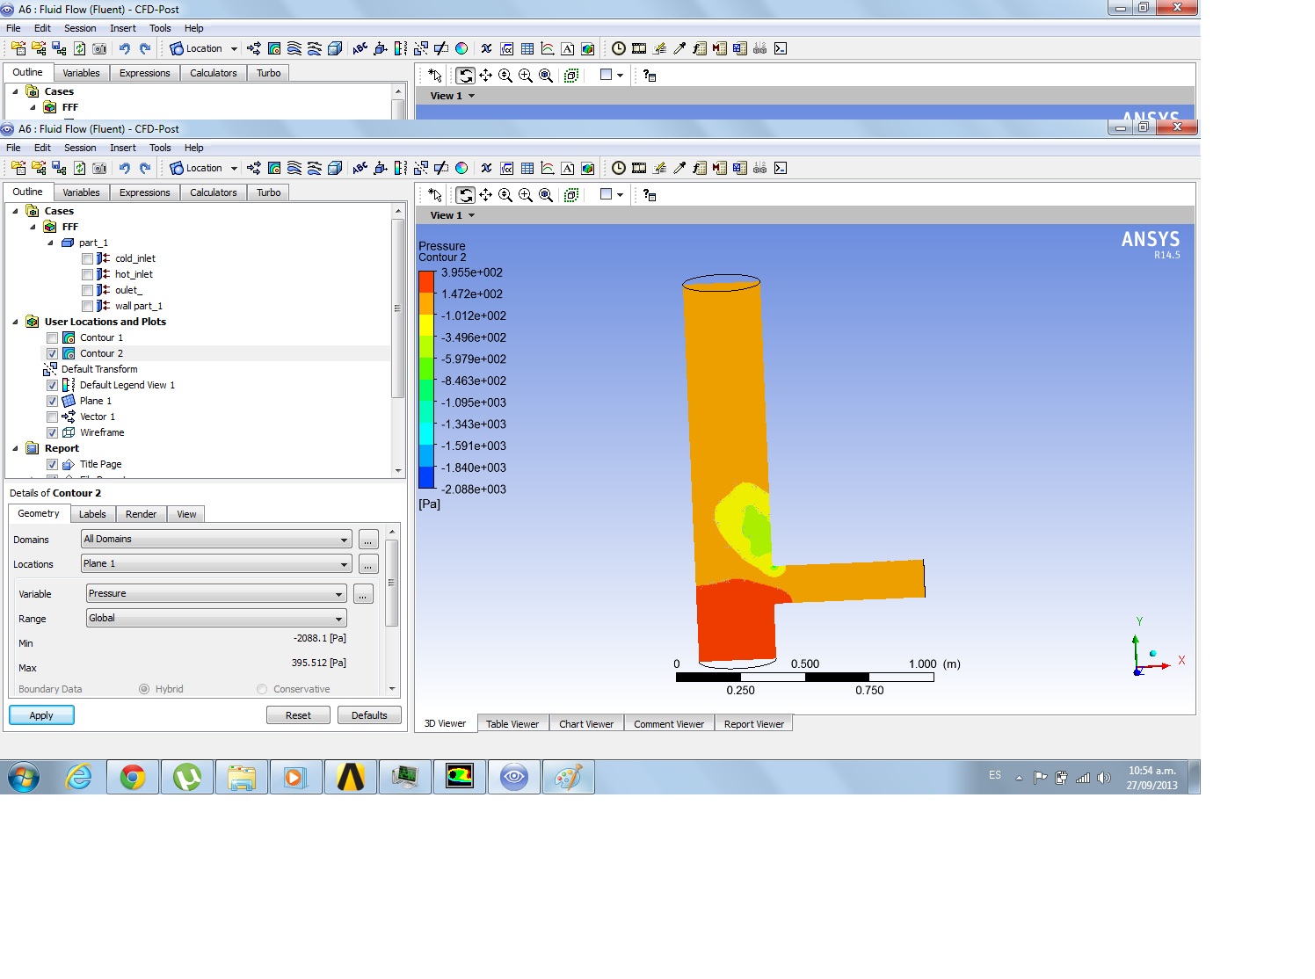Insert a Table via front toolbar grid icon
The width and height of the screenshot is (1315, 979).
point(527,168)
